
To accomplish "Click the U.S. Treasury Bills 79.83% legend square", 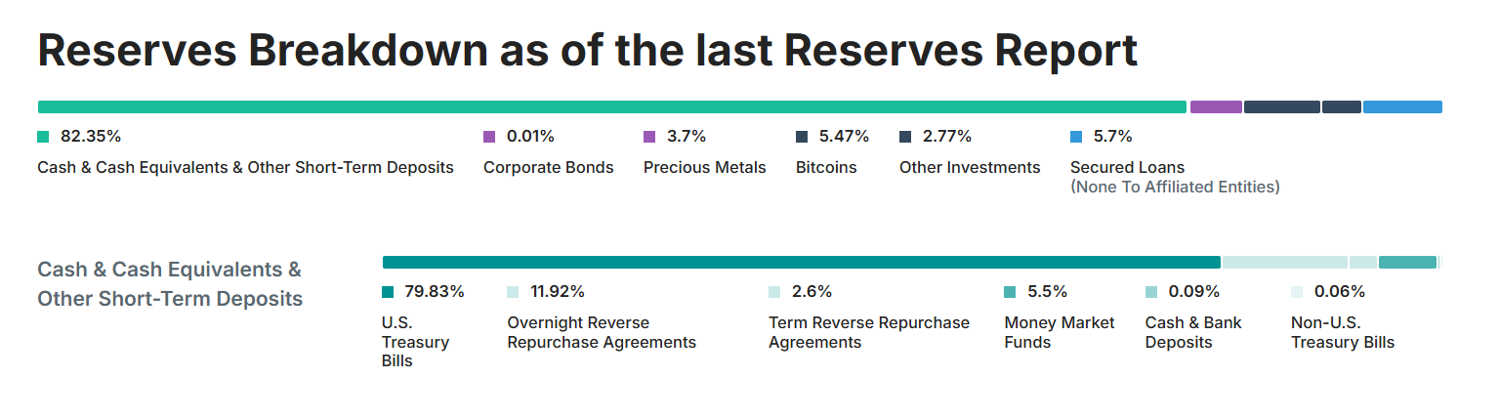I will (388, 292).
